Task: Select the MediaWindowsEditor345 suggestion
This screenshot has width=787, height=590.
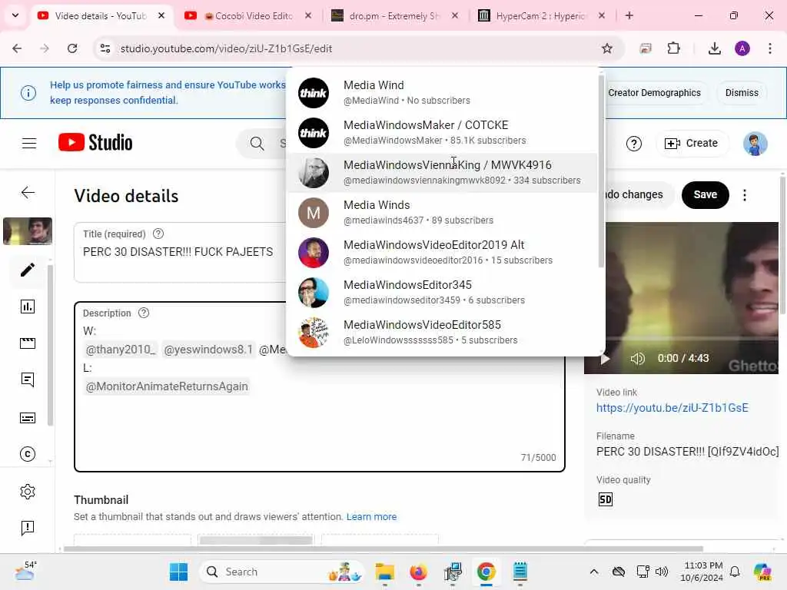Action: (442, 293)
